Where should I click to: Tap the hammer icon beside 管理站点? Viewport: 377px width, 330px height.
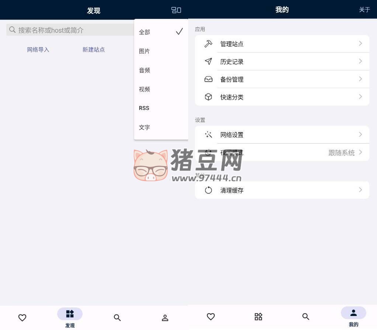[208, 44]
